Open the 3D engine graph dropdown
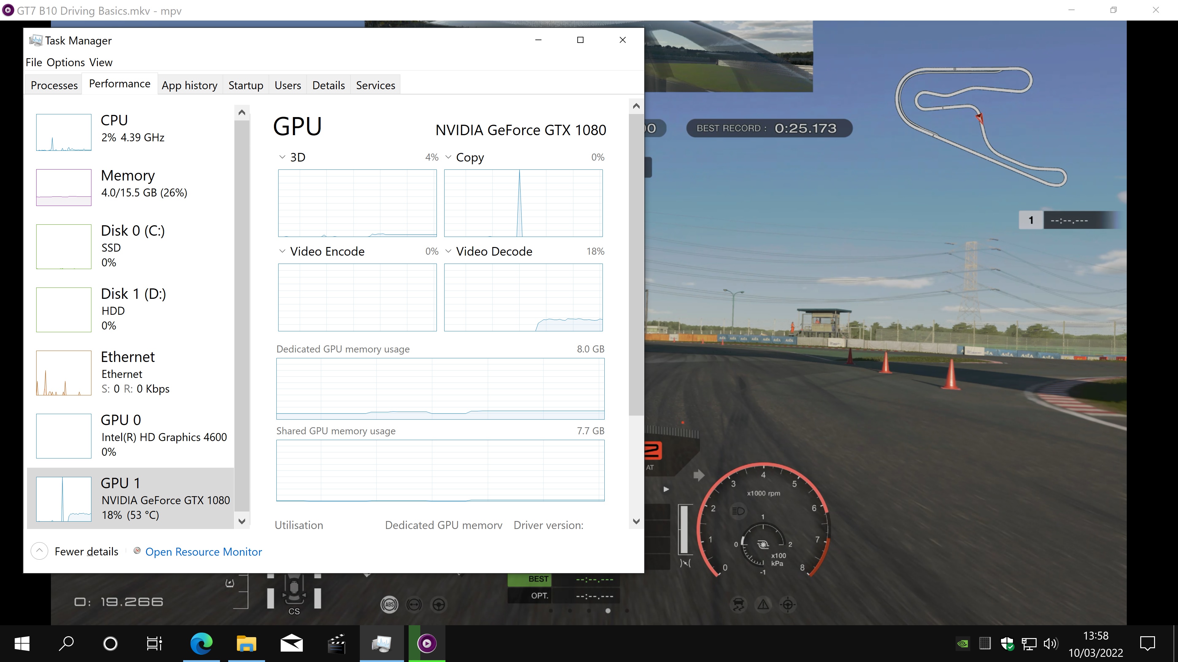The image size is (1178, 662). [282, 157]
